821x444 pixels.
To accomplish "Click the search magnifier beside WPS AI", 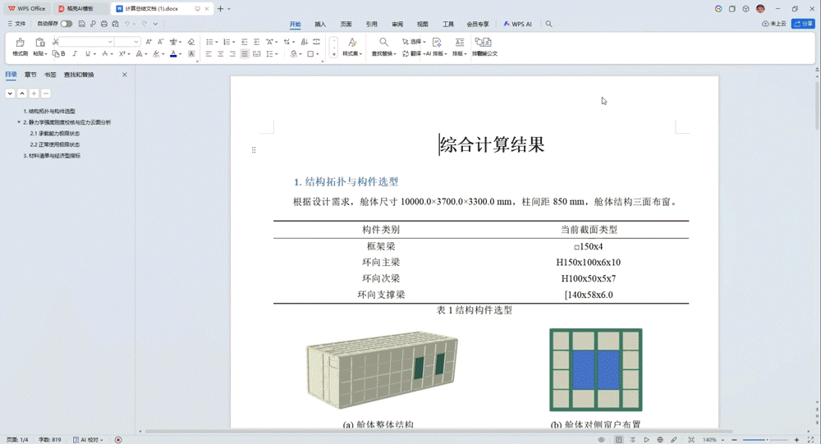I will click(x=548, y=24).
